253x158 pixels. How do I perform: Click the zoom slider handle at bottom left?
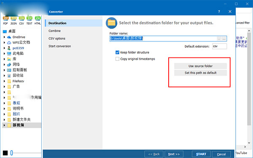tap(11, 153)
